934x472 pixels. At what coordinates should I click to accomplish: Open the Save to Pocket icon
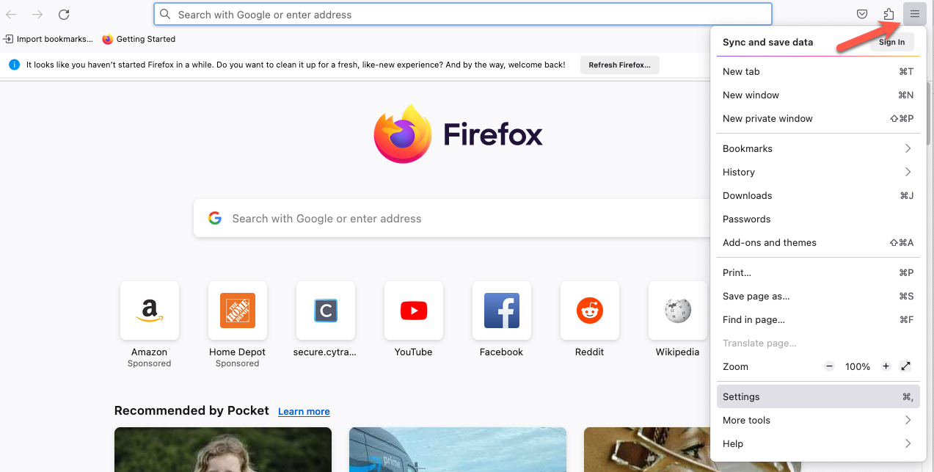pos(863,15)
